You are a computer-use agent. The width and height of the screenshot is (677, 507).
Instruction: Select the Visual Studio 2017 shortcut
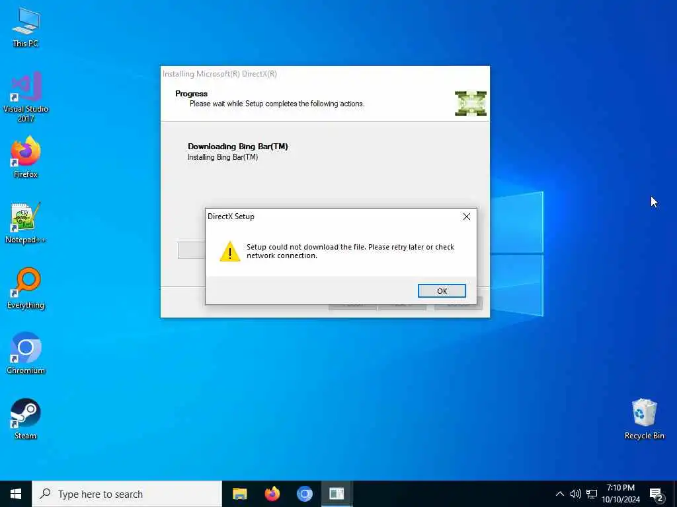(26, 97)
